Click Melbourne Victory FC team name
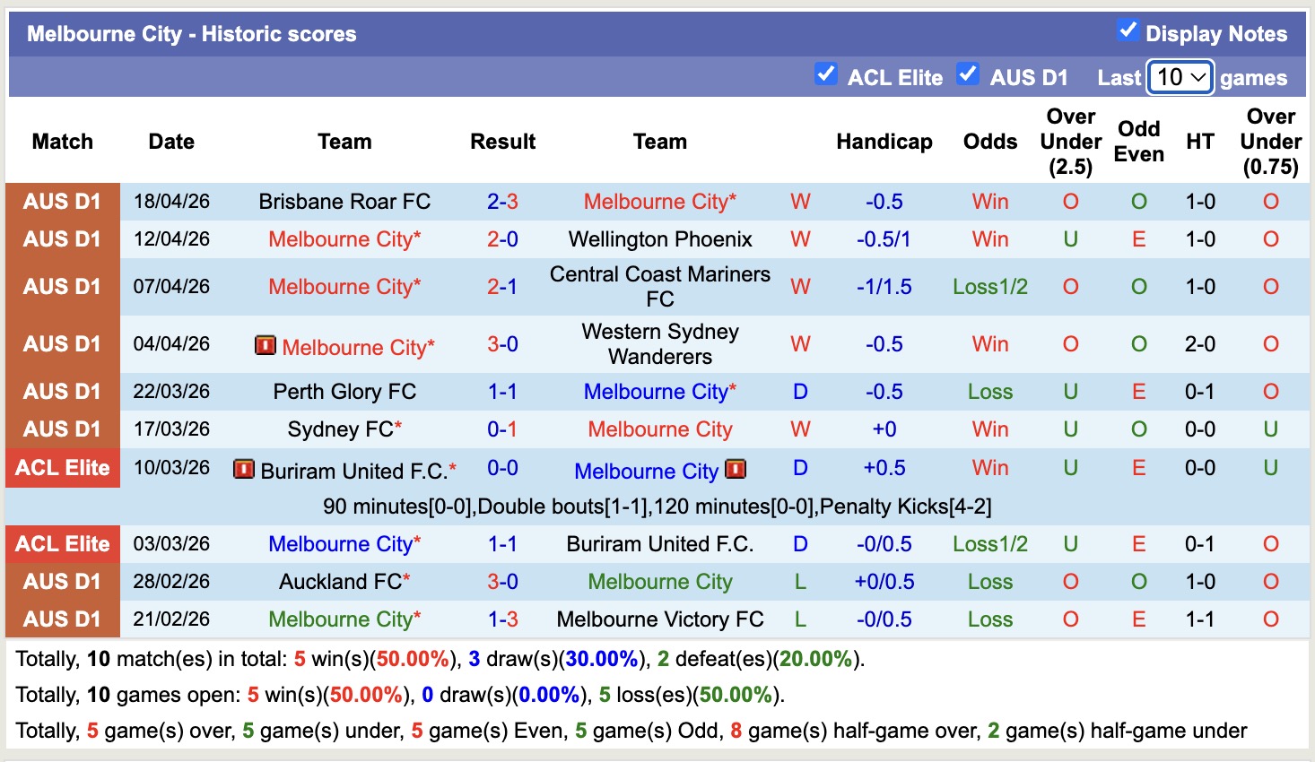This screenshot has height=762, width=1315. (660, 619)
